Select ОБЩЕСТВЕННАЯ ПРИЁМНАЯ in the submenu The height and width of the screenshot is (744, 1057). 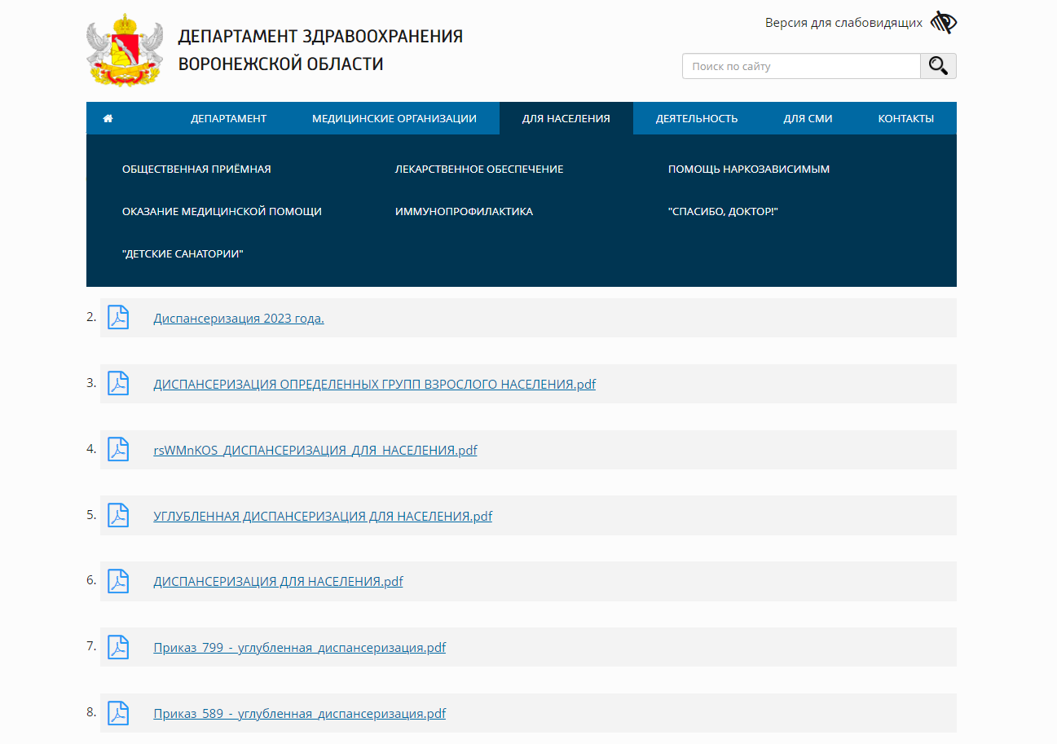coord(196,169)
